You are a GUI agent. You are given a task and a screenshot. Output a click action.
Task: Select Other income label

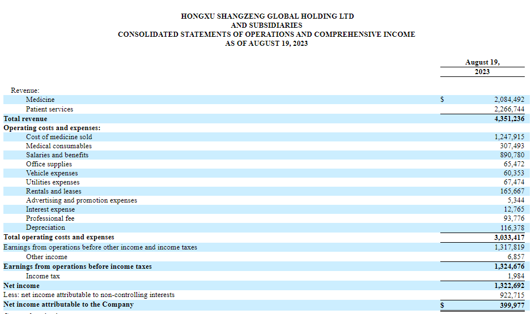[46, 257]
